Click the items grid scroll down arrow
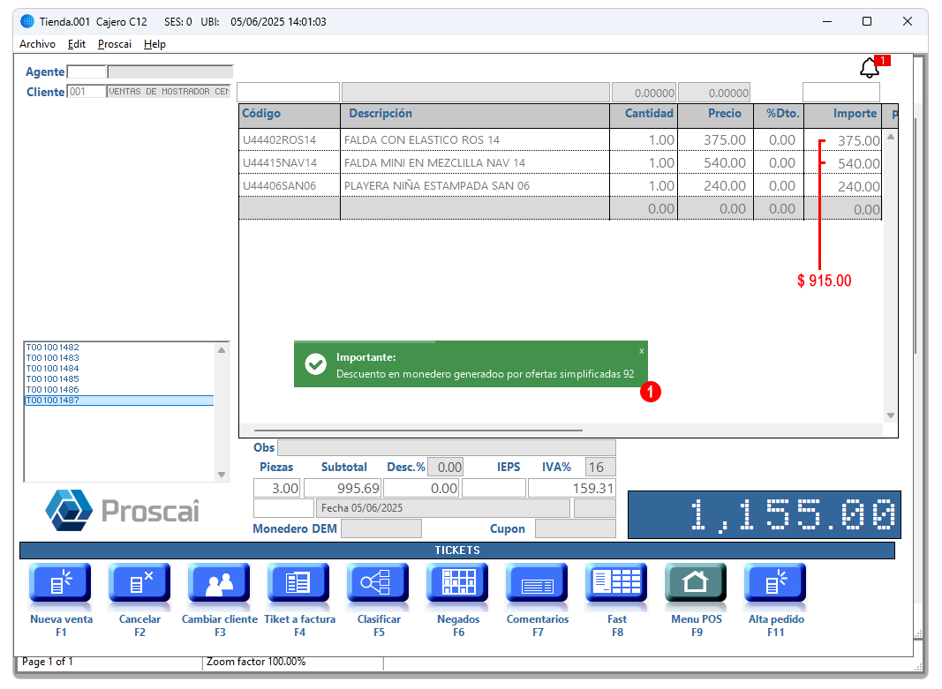 point(891,416)
